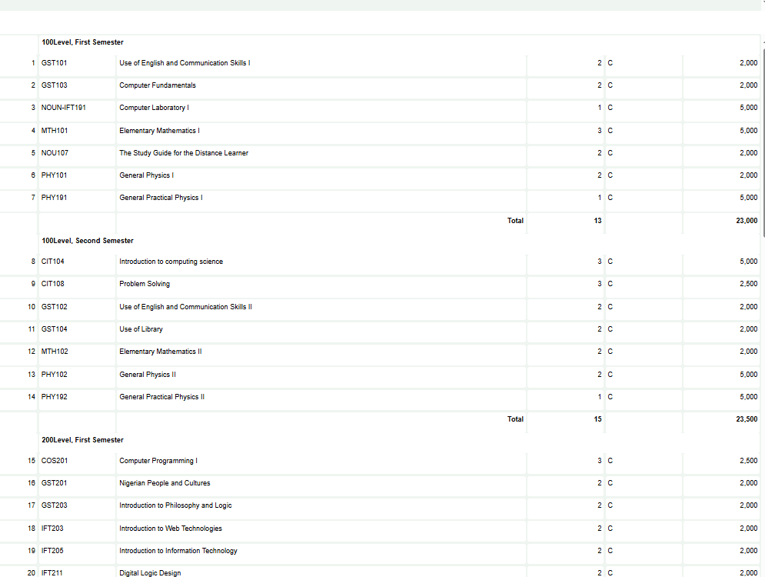Select course code IFT205
This screenshot has height=577, width=765.
pos(52,551)
